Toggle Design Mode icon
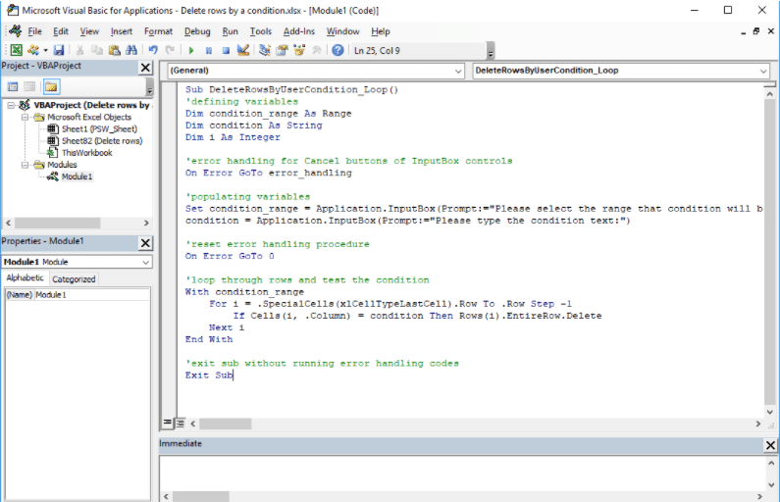This screenshot has width=780, height=502. 242,50
